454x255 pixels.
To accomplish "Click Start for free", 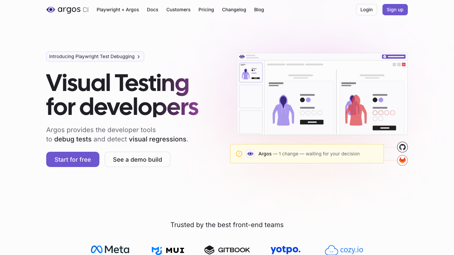I will [x=73, y=159].
